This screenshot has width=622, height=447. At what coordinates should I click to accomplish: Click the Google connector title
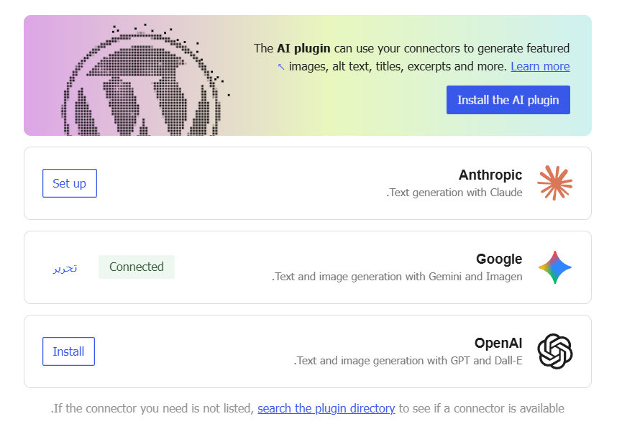point(498,259)
